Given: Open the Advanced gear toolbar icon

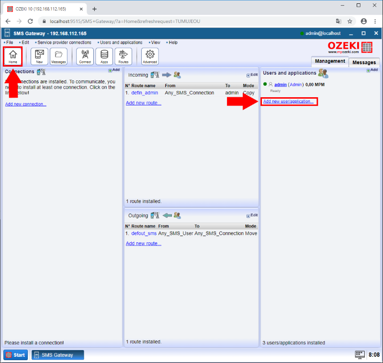Looking at the screenshot, I should [150, 56].
